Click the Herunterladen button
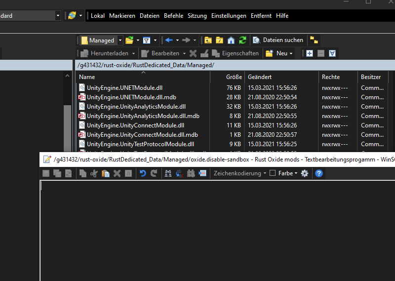The height and width of the screenshot is (281, 395). pyautogui.click(x=105, y=53)
